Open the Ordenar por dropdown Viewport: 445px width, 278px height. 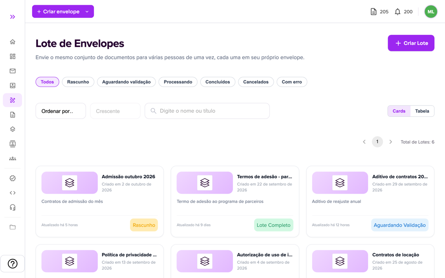61,111
